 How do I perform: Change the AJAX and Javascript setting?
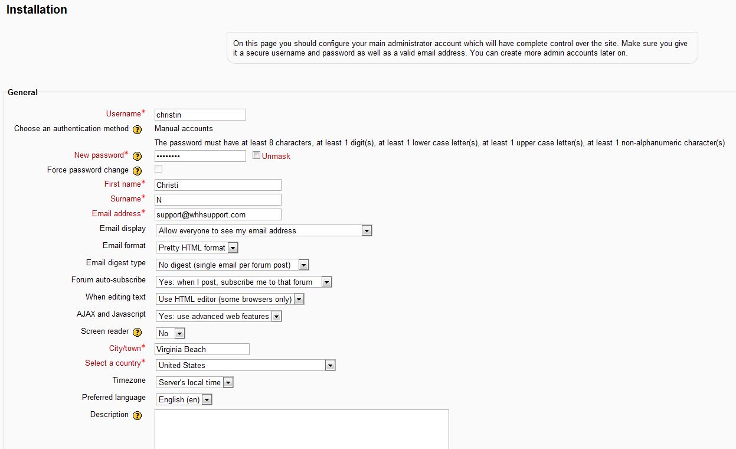click(x=219, y=316)
